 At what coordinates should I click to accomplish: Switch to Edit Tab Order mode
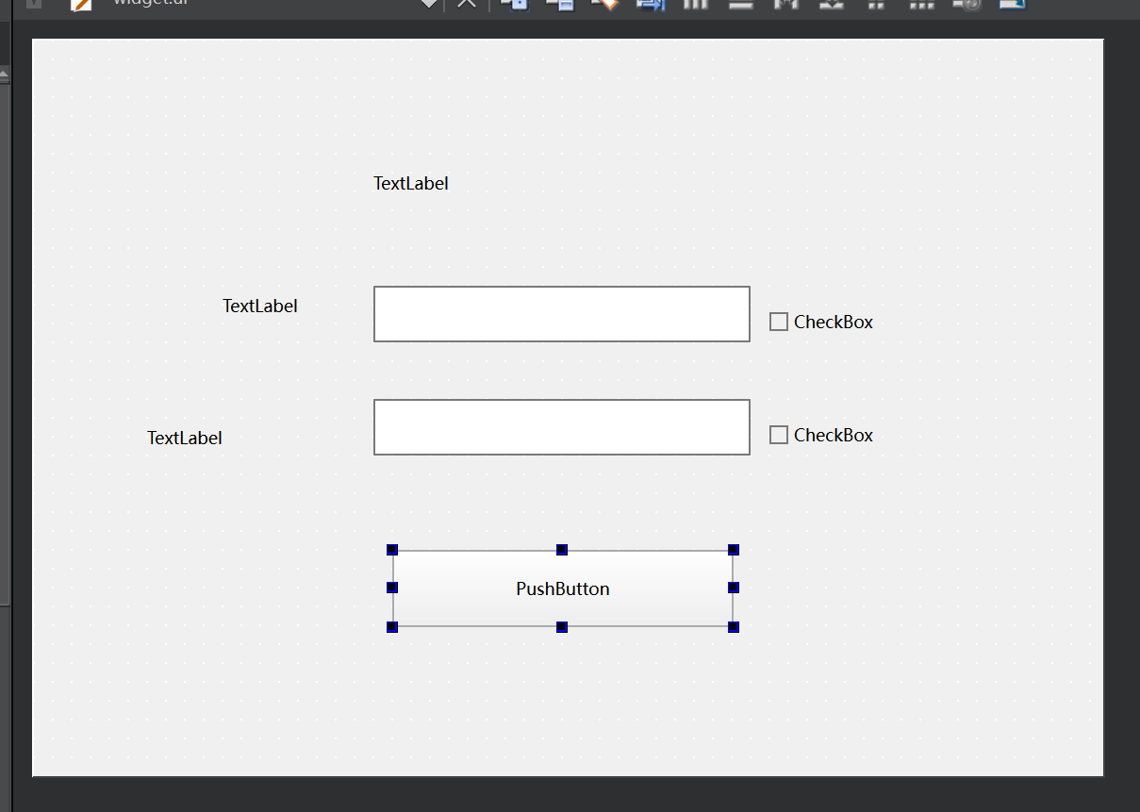point(650,3)
